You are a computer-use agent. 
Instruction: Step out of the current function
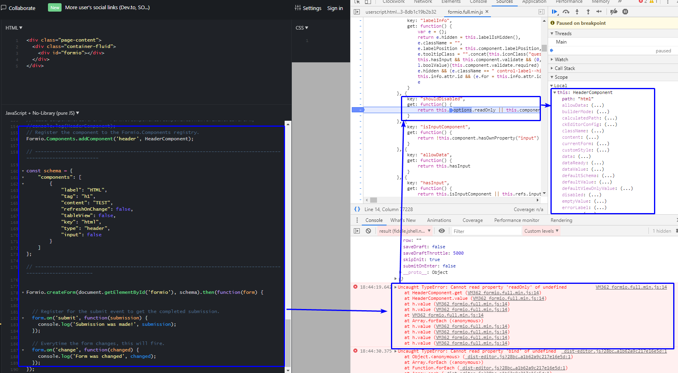point(588,12)
